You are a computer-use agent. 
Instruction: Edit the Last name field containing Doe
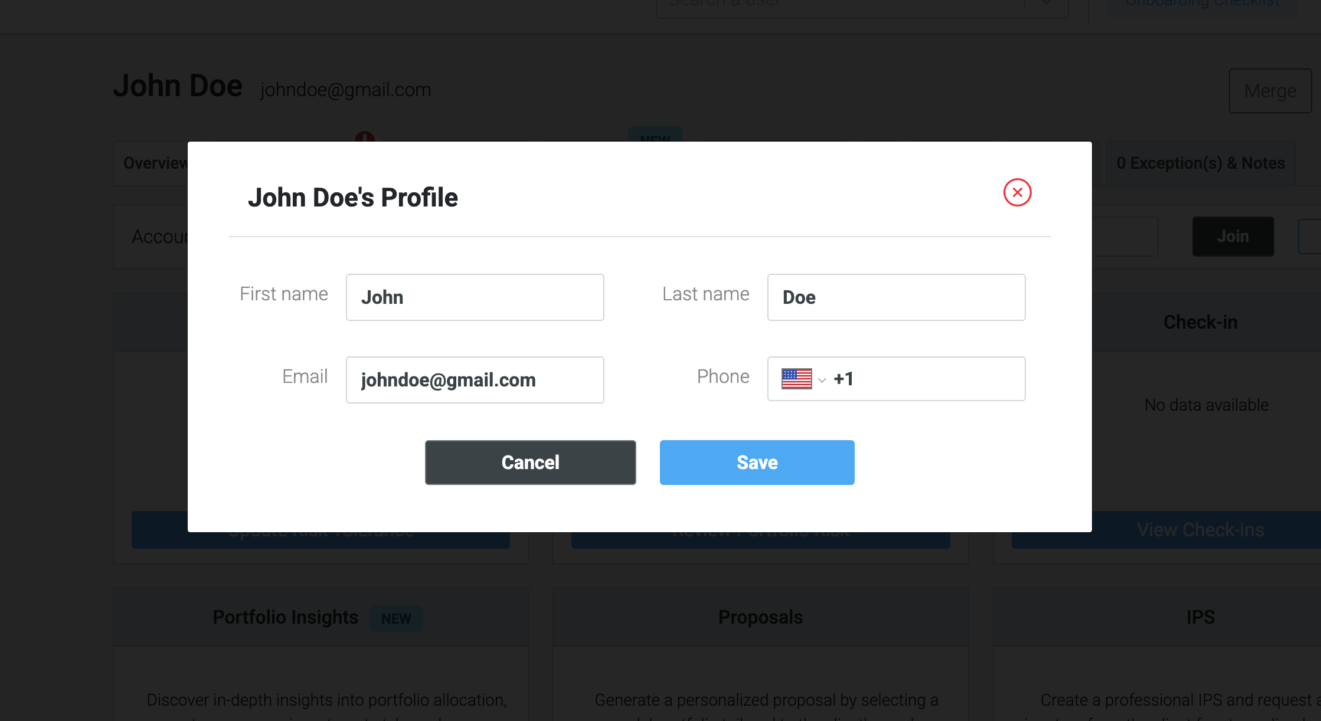coord(896,297)
